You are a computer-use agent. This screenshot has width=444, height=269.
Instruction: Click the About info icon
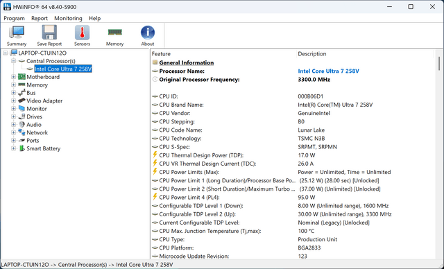click(x=148, y=33)
